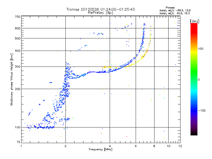Click the y-axis tick label '200'
This screenshot has width=212, height=159.
pyautogui.click(x=17, y=89)
